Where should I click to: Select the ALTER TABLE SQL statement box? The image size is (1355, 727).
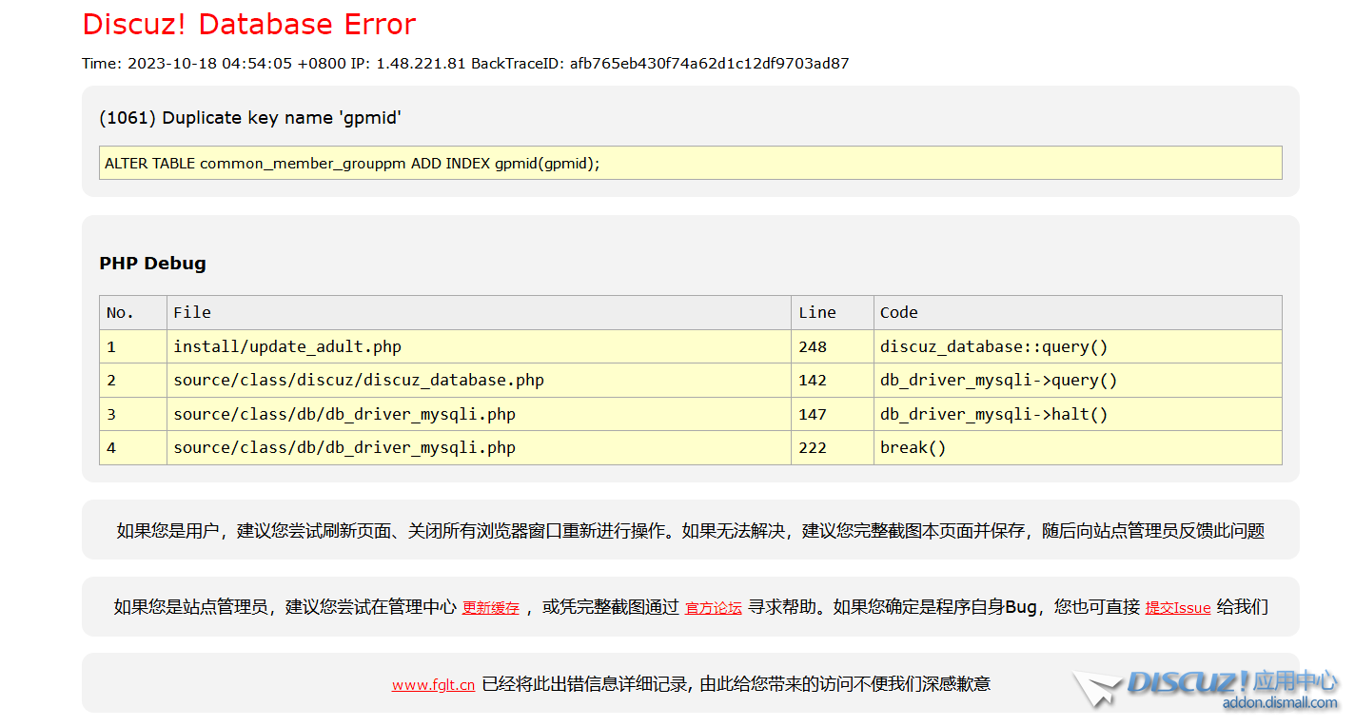[690, 163]
